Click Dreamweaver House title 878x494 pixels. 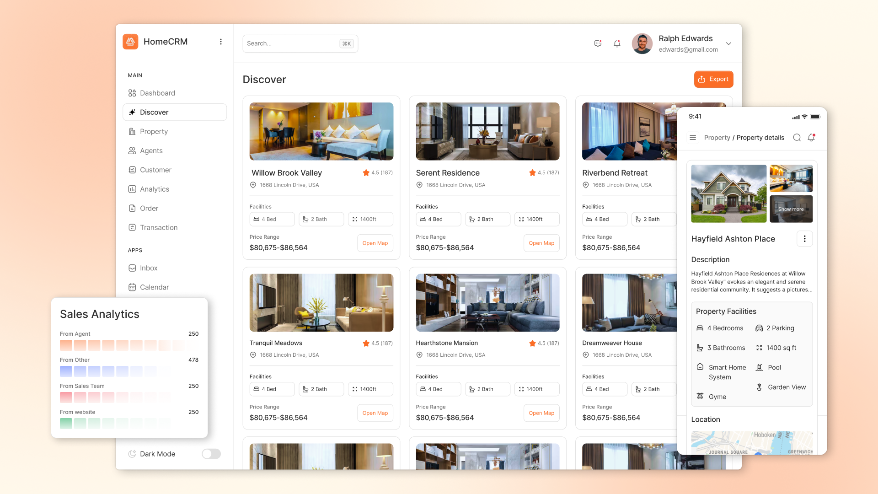[612, 343]
